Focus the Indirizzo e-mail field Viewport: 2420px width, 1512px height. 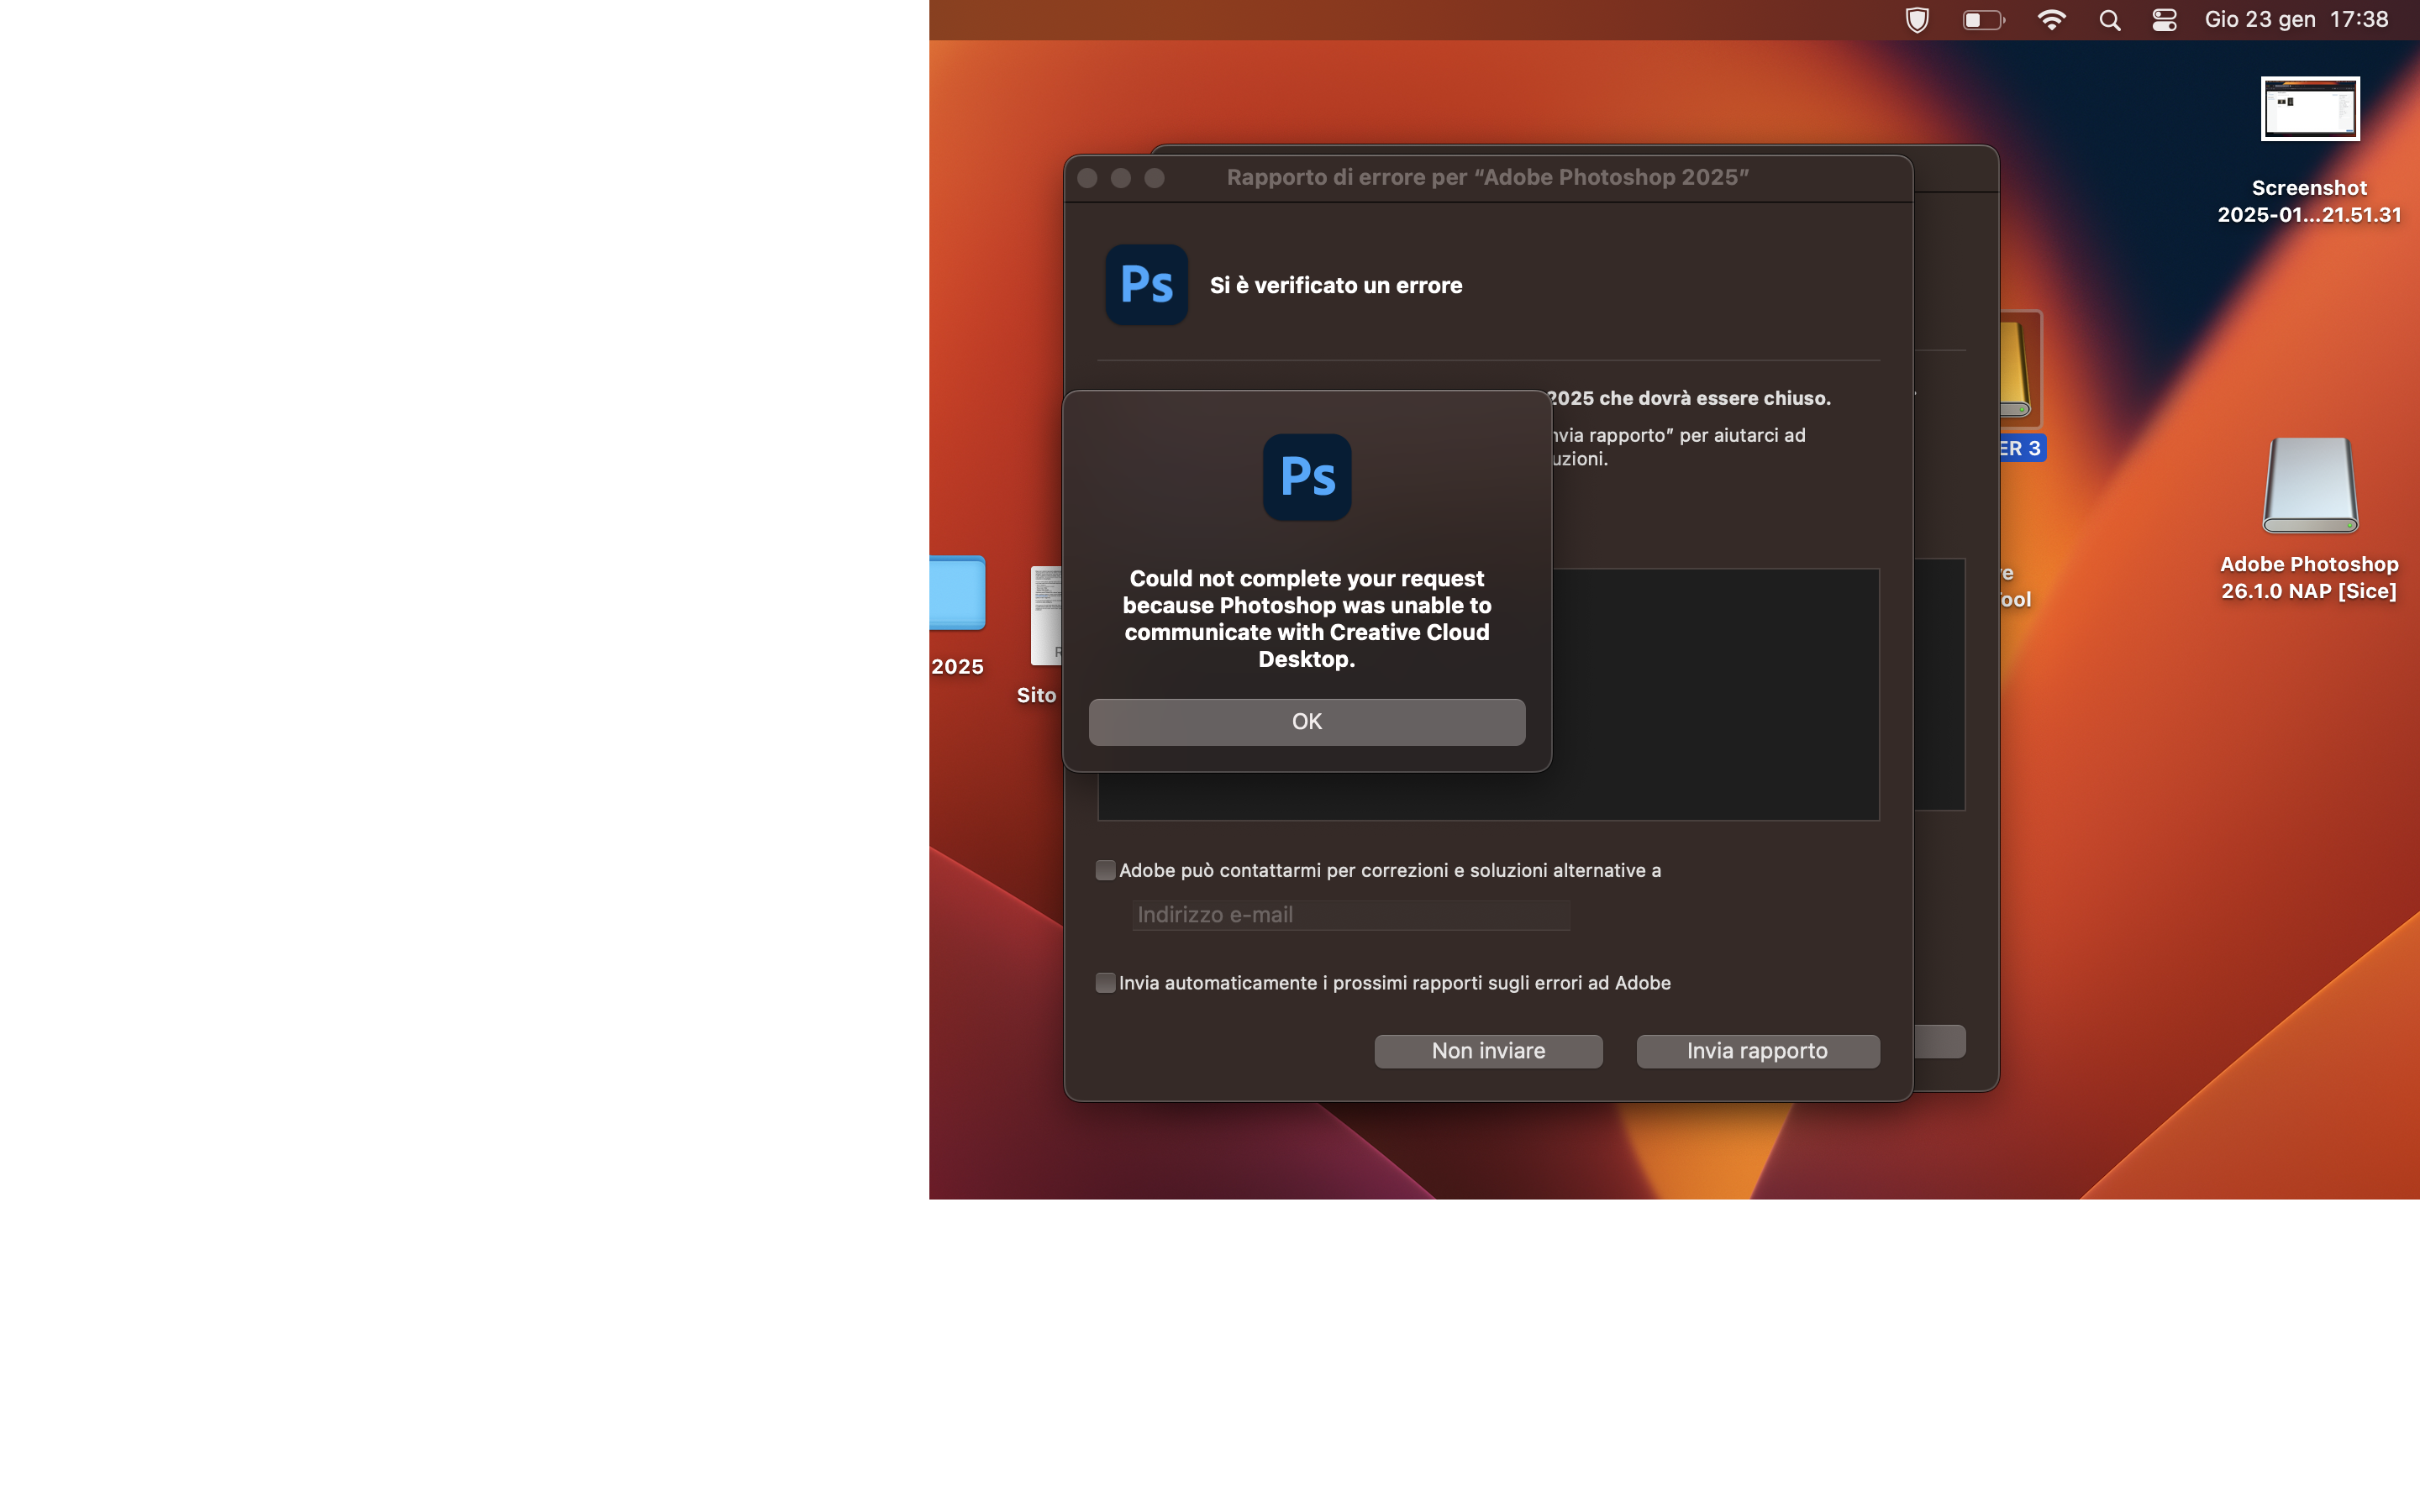pos(1350,914)
